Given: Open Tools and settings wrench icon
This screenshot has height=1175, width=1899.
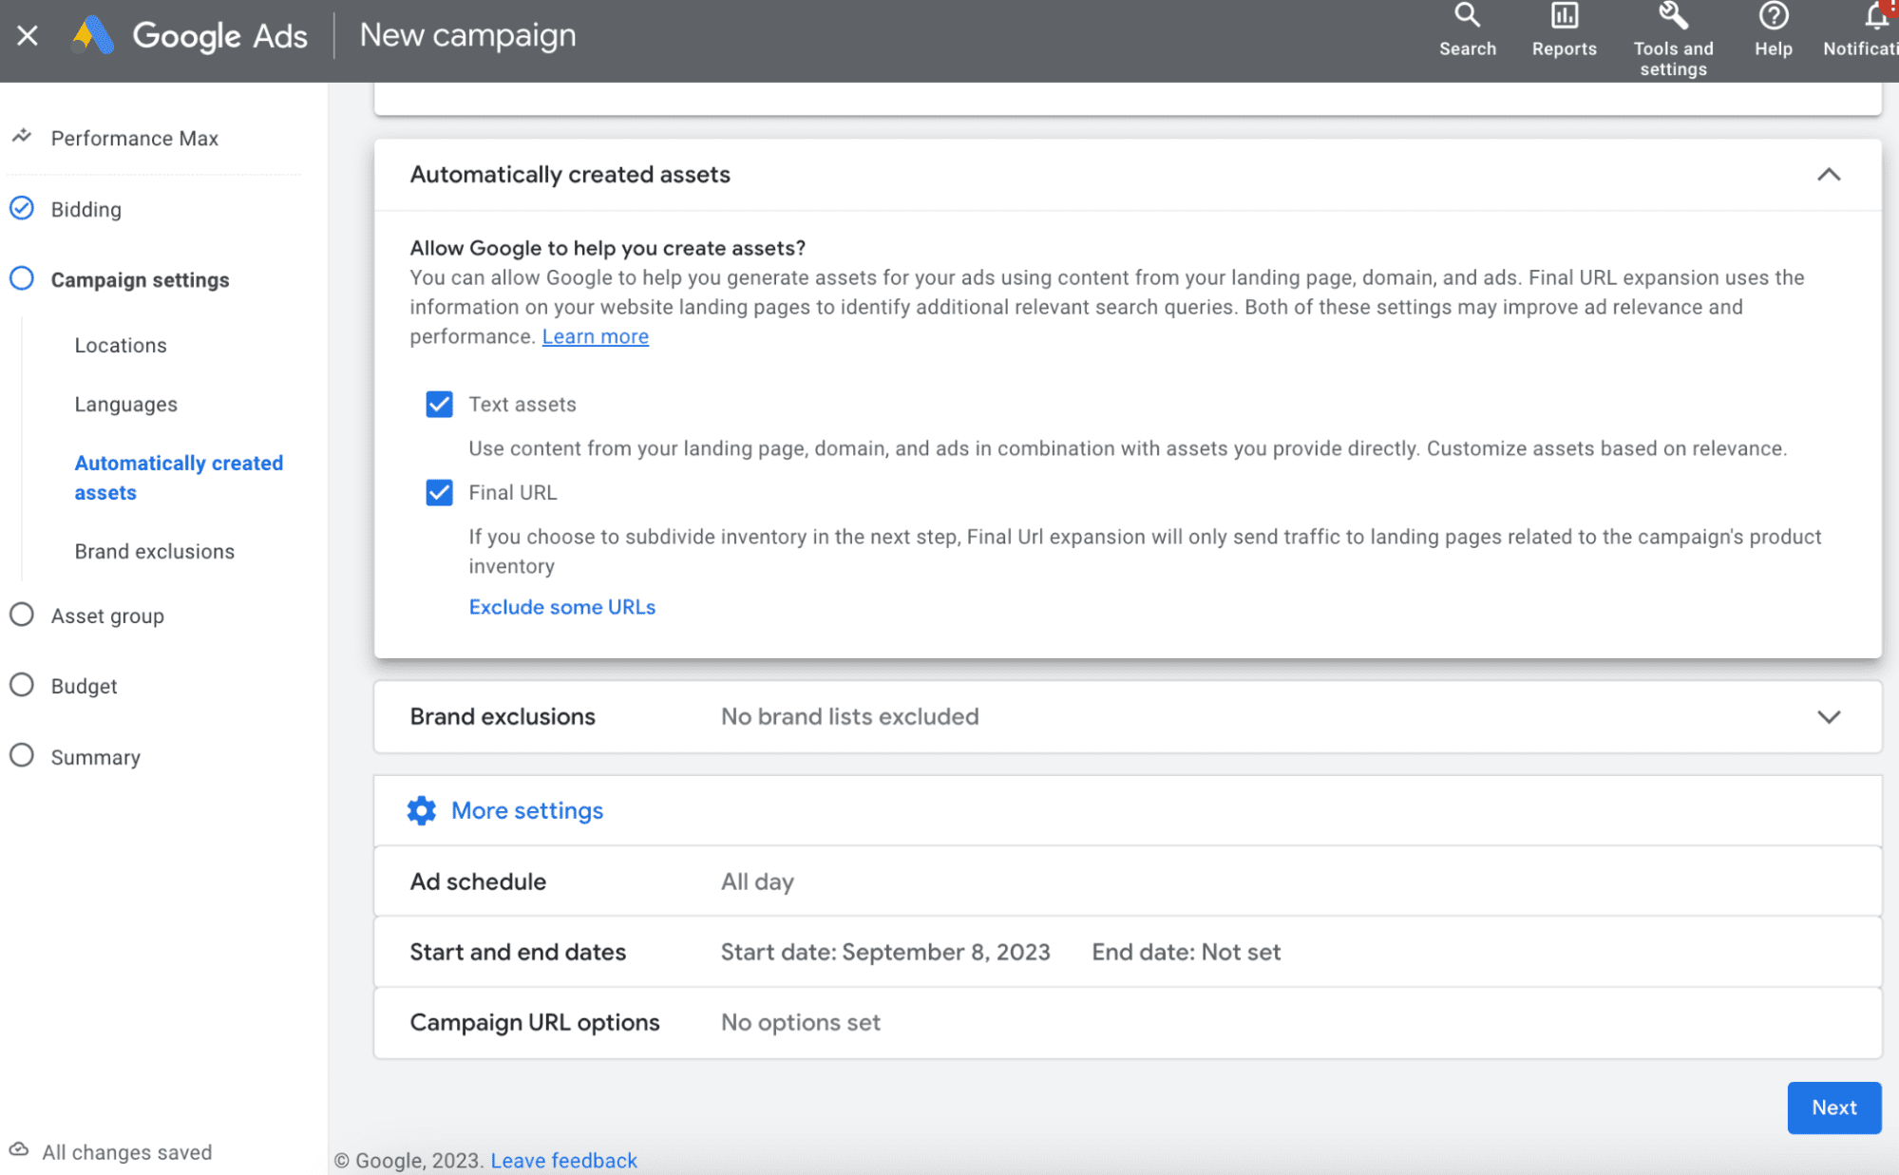Looking at the screenshot, I should [1673, 16].
